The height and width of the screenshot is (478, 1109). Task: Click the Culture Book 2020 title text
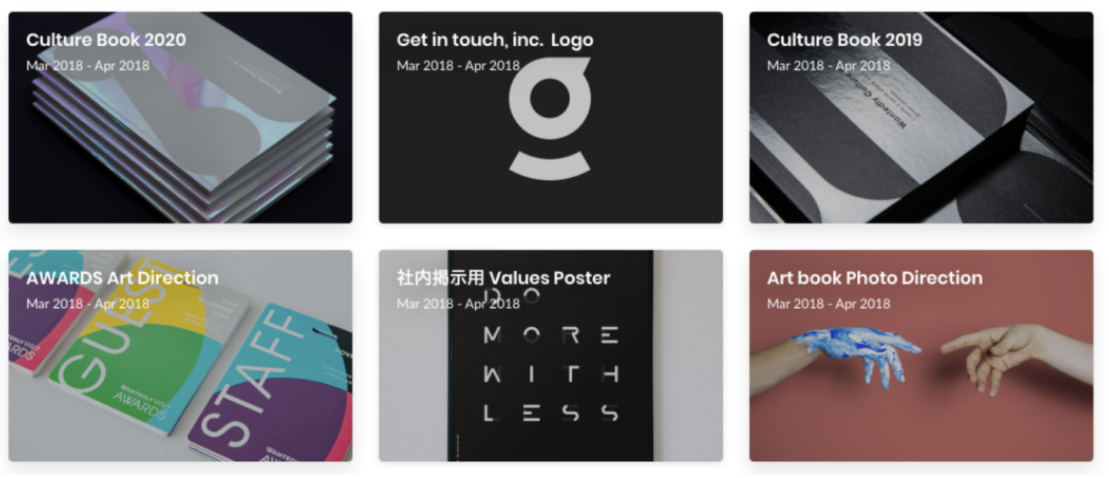(106, 40)
